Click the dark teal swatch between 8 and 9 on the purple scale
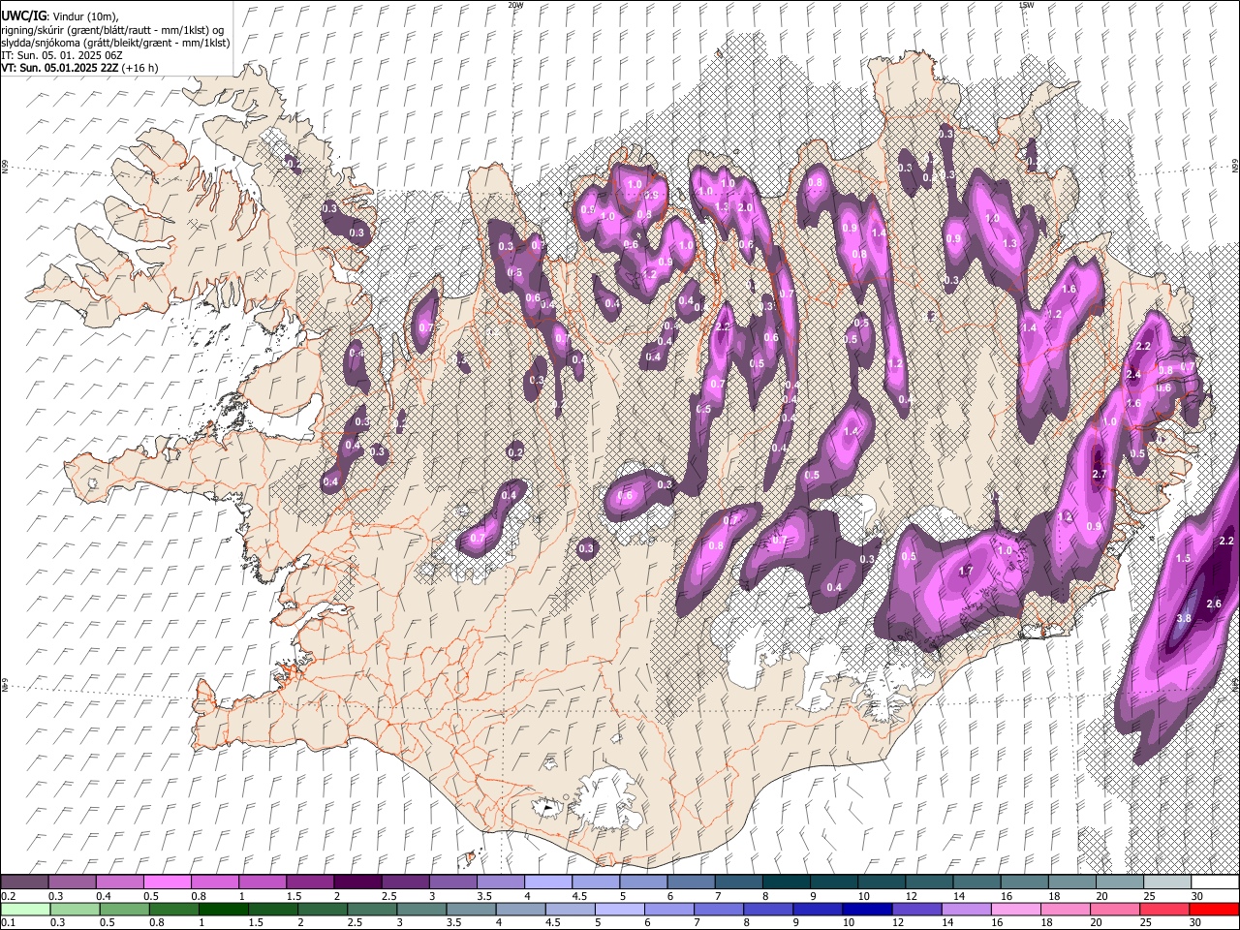1240x930 pixels. coord(785,882)
